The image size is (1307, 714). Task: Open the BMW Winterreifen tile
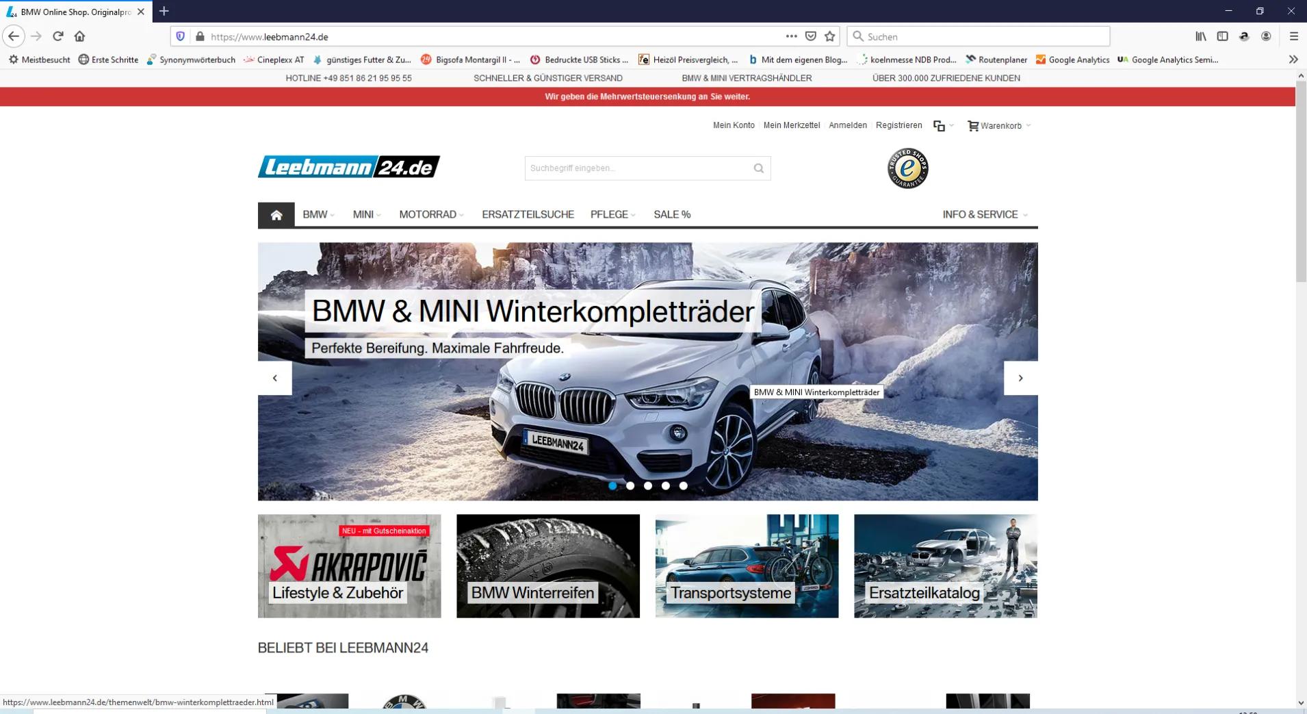tap(548, 566)
